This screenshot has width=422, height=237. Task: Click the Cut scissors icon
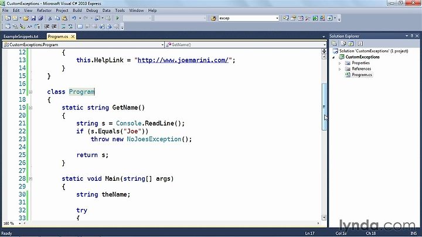point(50,18)
